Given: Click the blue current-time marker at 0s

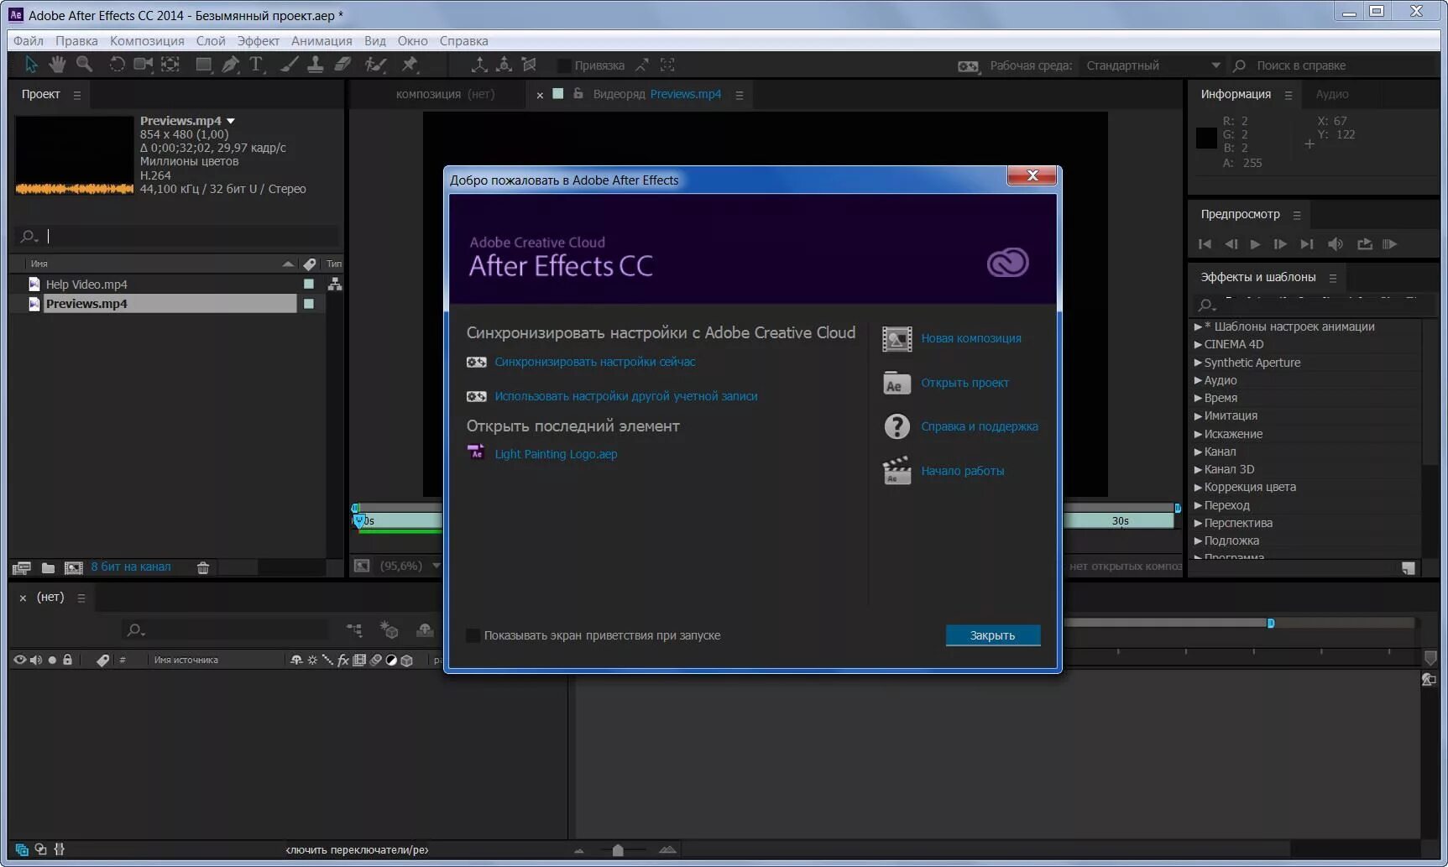Looking at the screenshot, I should pyautogui.click(x=359, y=521).
